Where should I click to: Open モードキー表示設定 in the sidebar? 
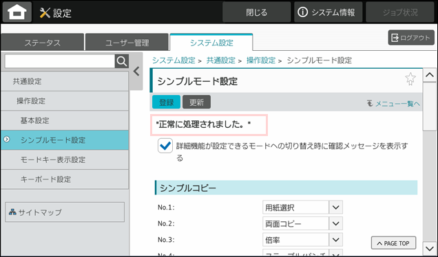coord(65,159)
